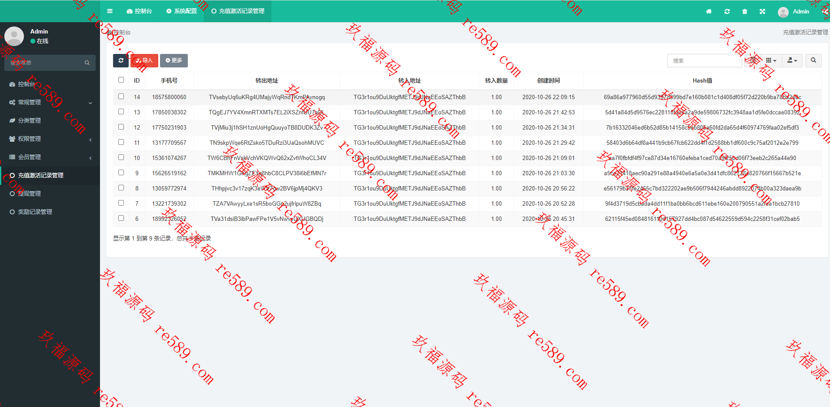The image size is (830, 407).
Task: Sort by the ID column header
Action: click(137, 81)
